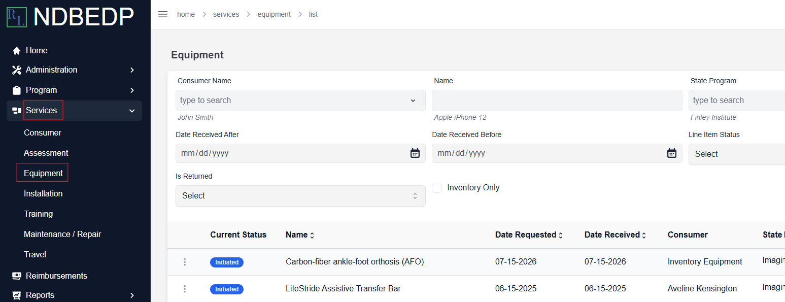Click the Reimbursements money icon

point(17,276)
